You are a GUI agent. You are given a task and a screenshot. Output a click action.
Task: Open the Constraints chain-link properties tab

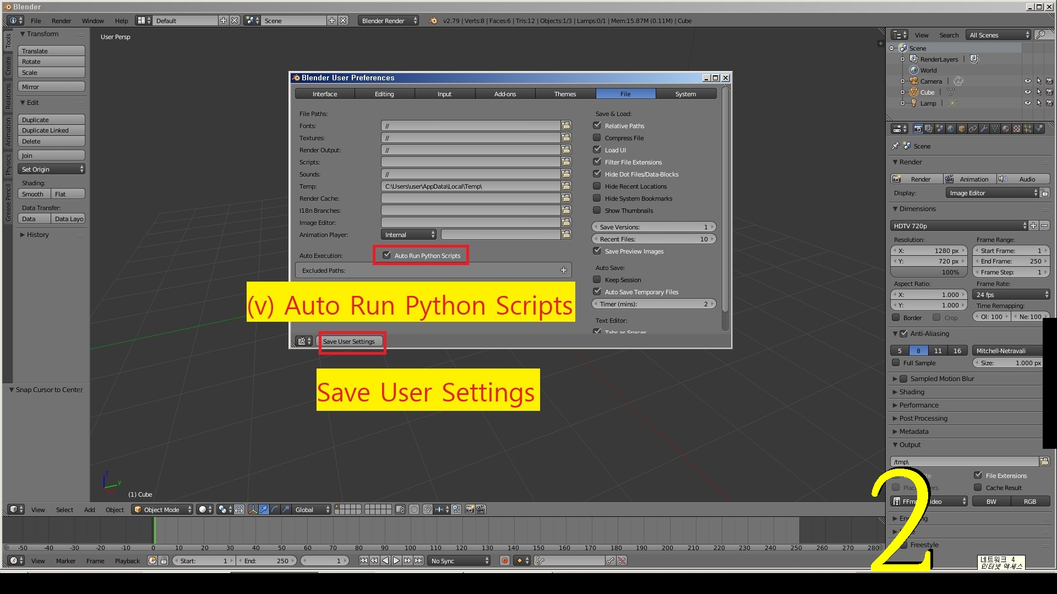tap(973, 129)
